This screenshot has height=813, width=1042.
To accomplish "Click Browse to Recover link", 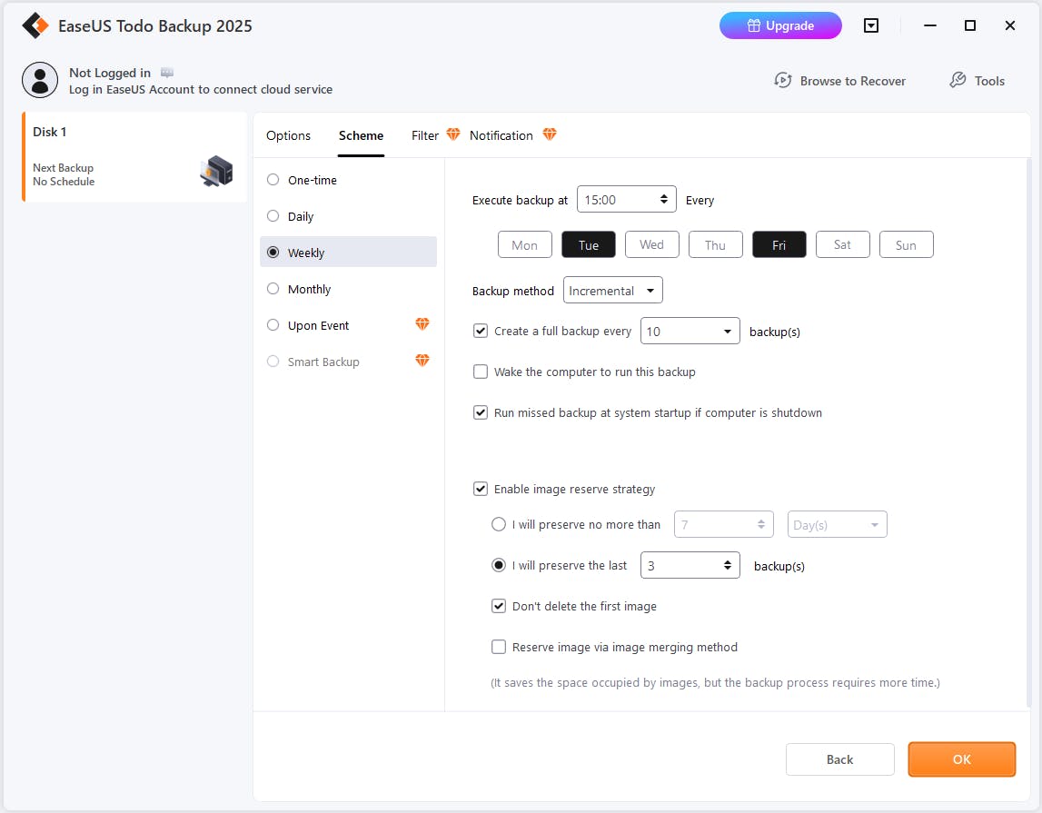I will click(x=853, y=81).
